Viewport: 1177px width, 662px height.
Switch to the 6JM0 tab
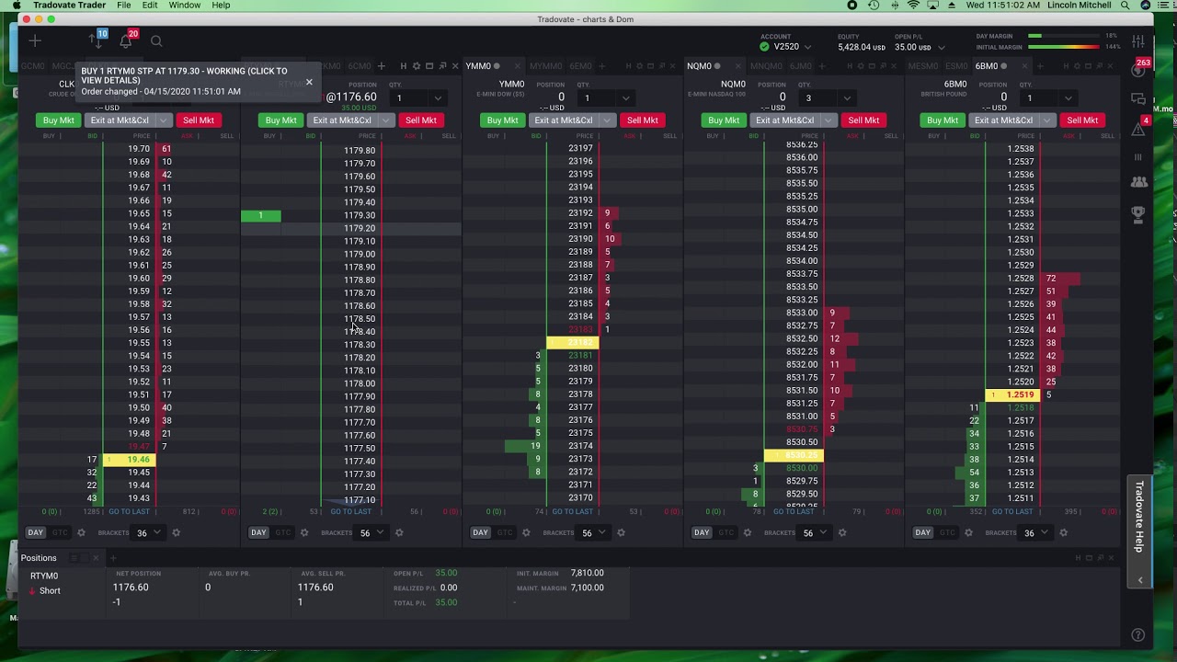[801, 66]
